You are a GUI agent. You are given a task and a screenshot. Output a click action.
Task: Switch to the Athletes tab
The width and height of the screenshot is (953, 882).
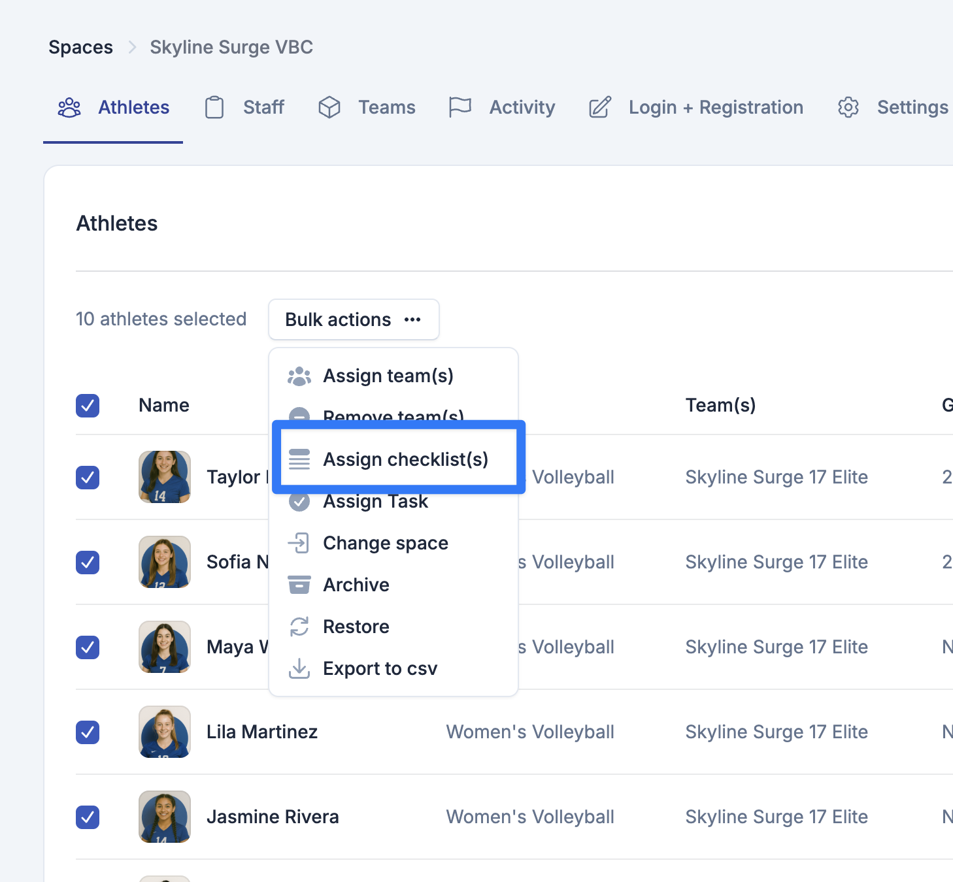113,107
